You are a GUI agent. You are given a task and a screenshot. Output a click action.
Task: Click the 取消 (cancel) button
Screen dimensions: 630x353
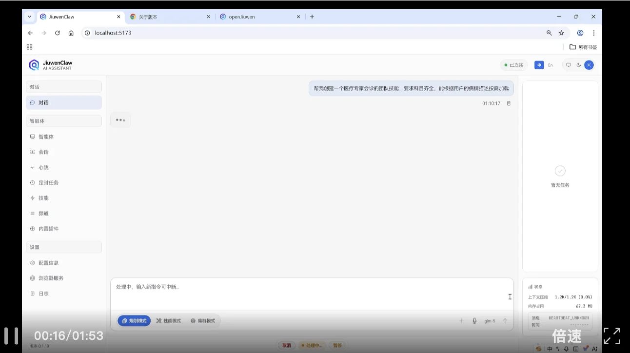click(287, 345)
